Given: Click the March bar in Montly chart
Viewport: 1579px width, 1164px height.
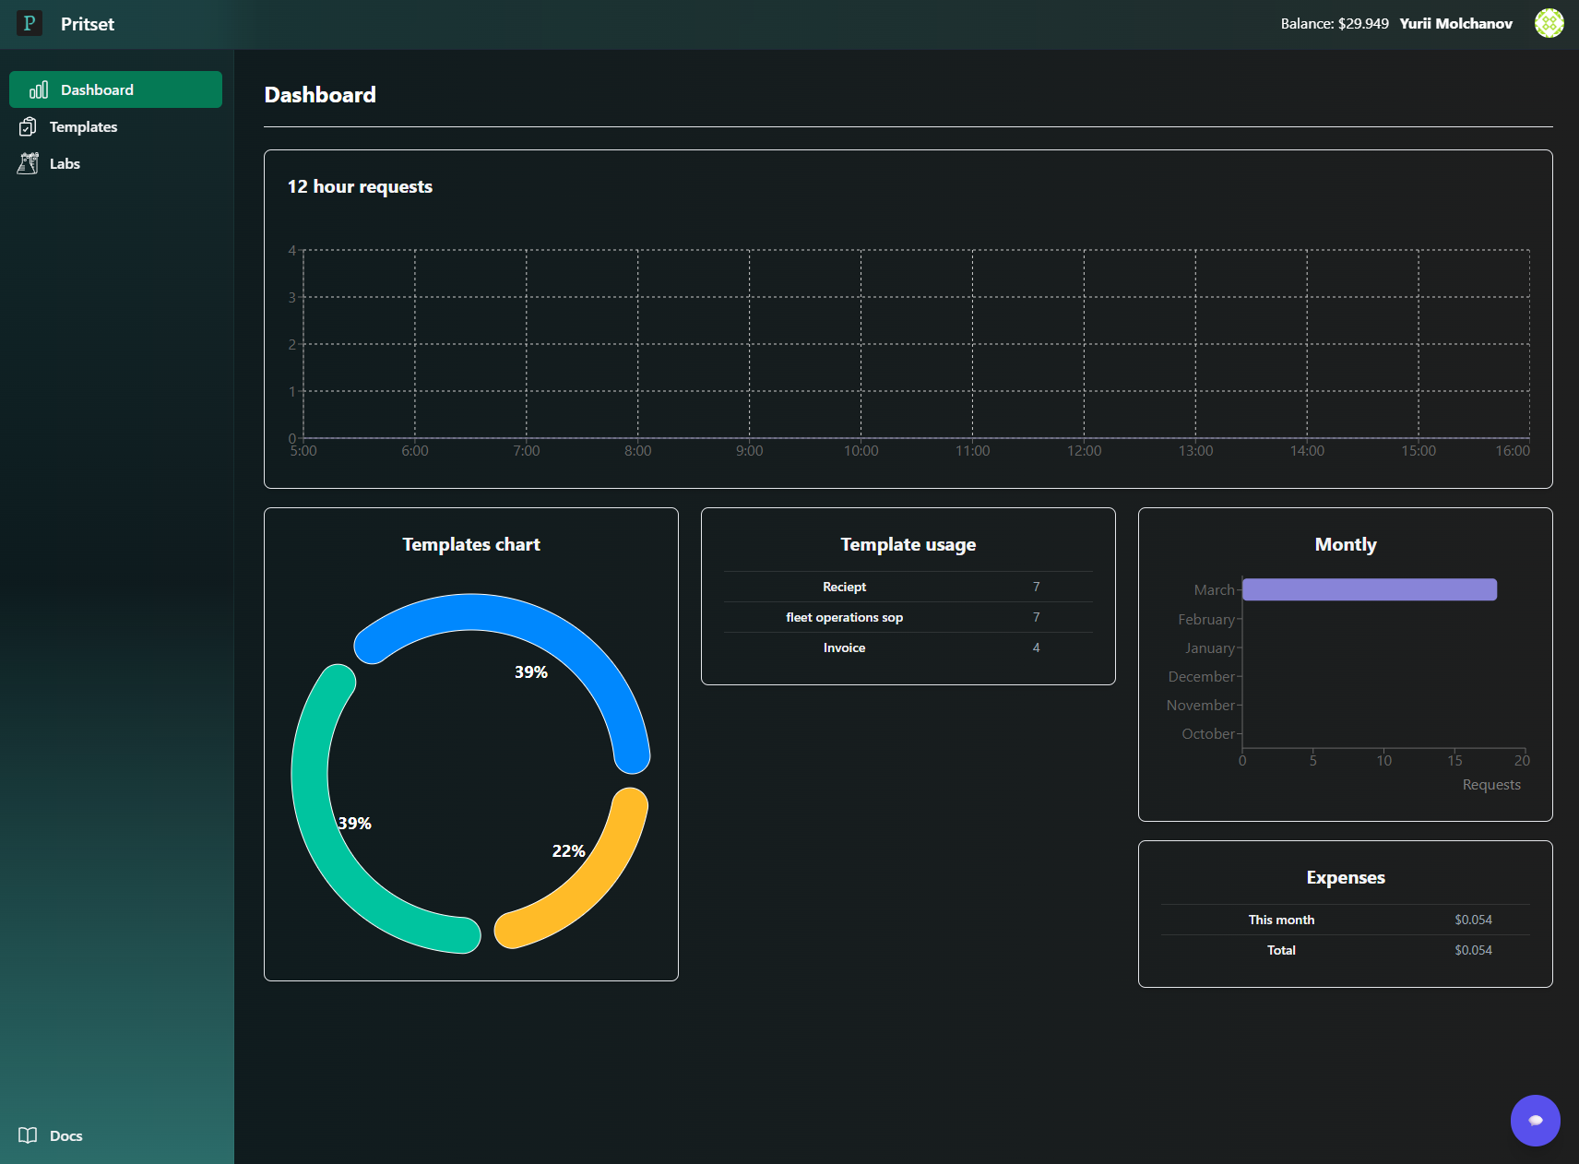Looking at the screenshot, I should click(x=1369, y=589).
